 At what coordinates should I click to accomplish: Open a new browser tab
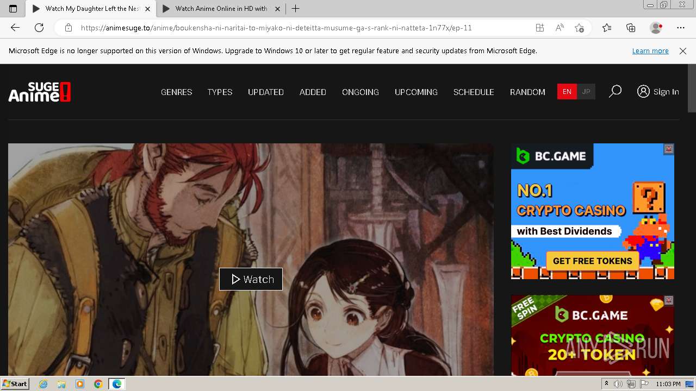[x=295, y=9]
